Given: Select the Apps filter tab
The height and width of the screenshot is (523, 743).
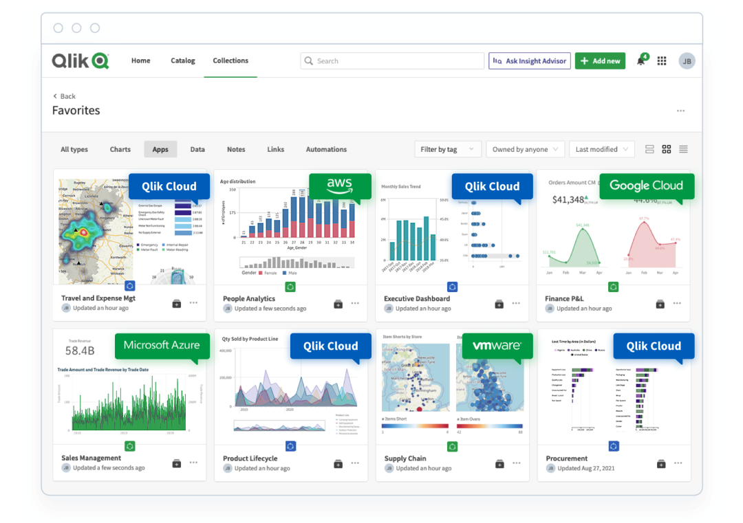Looking at the screenshot, I should 160,150.
